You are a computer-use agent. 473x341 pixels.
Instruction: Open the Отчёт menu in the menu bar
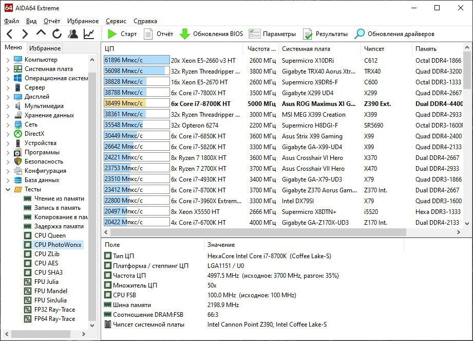click(x=52, y=21)
